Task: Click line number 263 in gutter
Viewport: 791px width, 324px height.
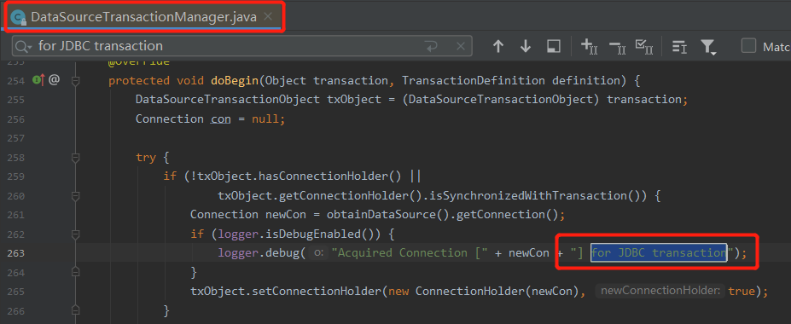Action: [x=16, y=253]
